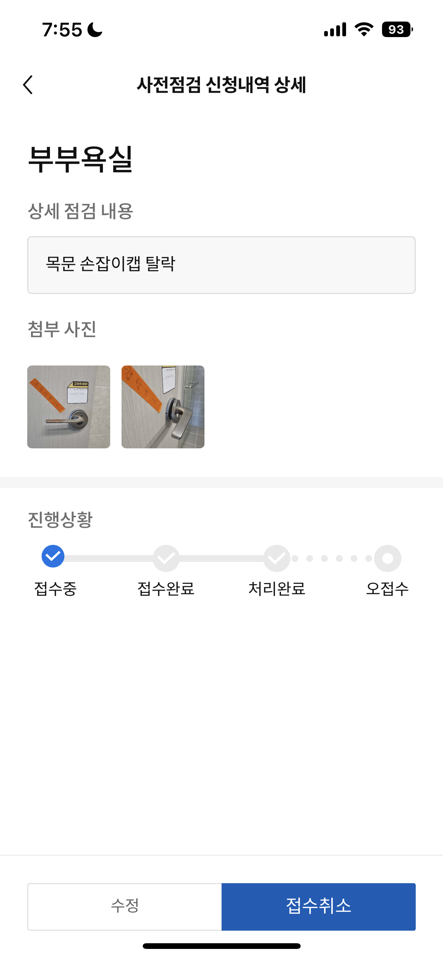443x958 pixels.
Task: Open the first attached door handle photo
Action: click(x=69, y=407)
